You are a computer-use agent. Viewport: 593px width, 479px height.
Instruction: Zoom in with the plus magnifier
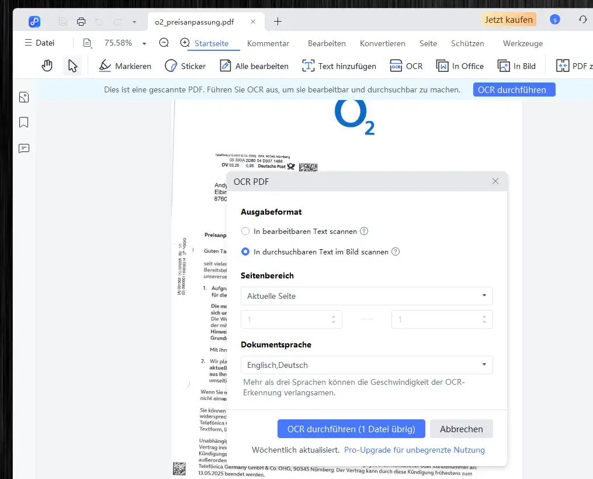point(185,43)
